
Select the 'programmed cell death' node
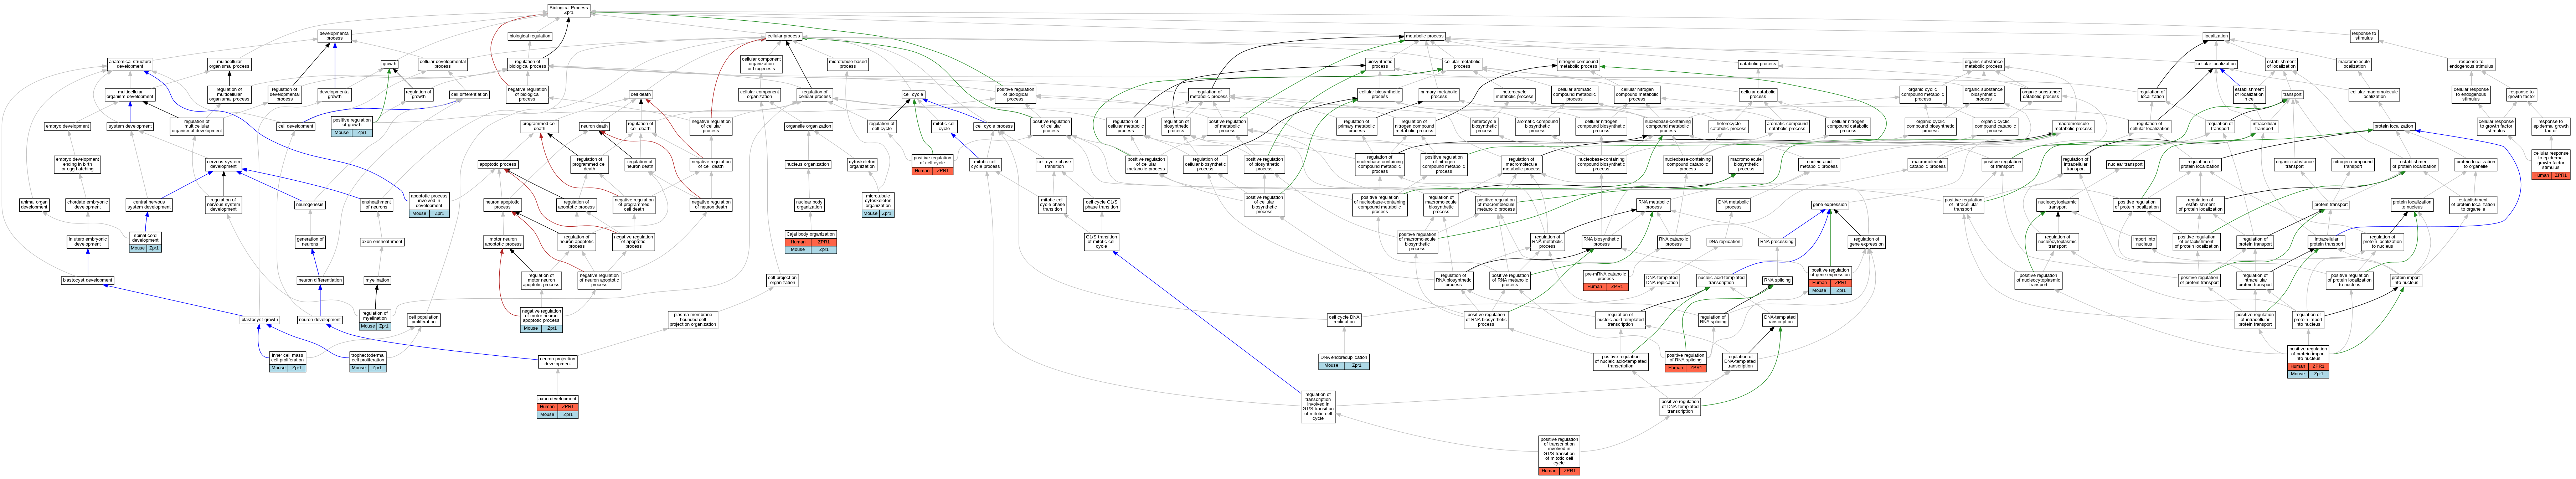[540, 126]
